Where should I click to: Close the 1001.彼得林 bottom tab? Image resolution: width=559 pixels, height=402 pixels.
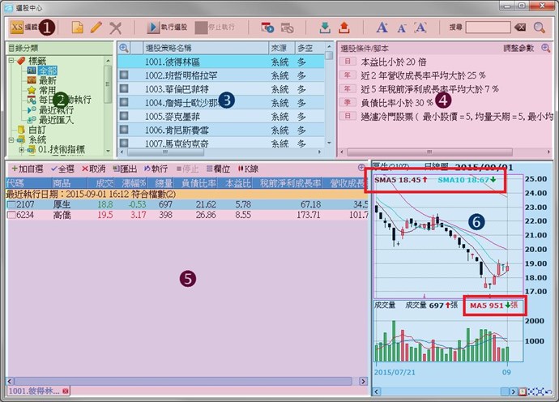pyautogui.click(x=66, y=391)
